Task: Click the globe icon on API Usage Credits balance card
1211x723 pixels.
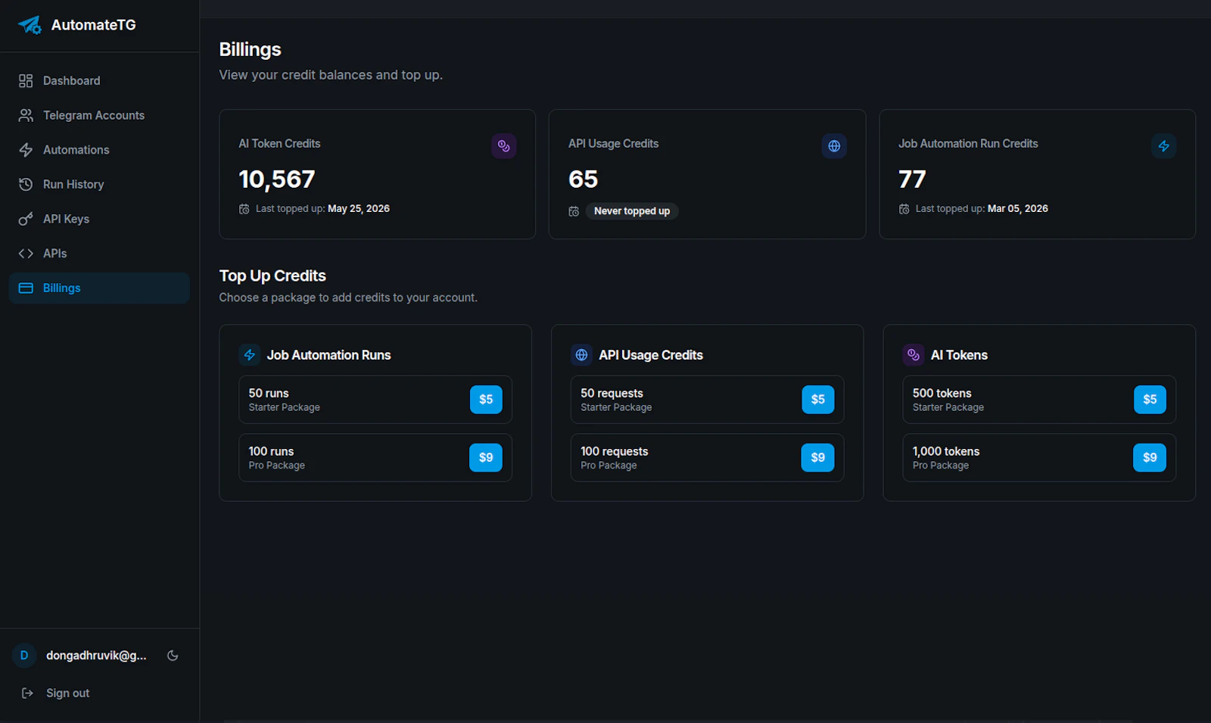Action: pyautogui.click(x=834, y=146)
